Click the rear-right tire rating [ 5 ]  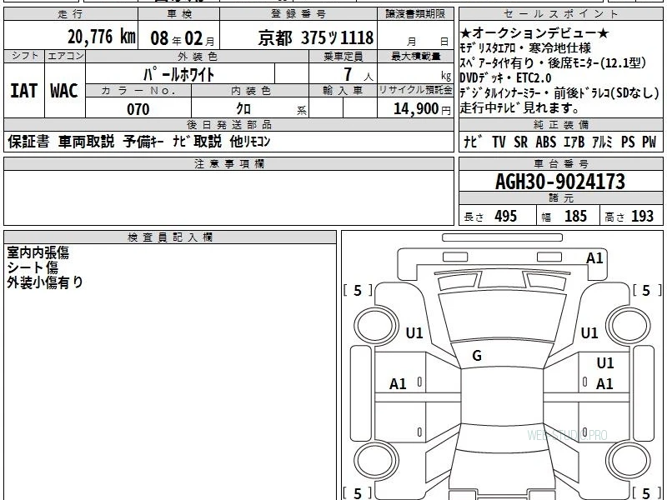coord(647,493)
